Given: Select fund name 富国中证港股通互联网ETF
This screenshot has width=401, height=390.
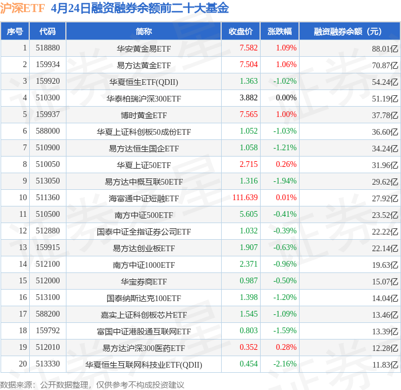Looking at the screenshot, I should (x=144, y=331).
